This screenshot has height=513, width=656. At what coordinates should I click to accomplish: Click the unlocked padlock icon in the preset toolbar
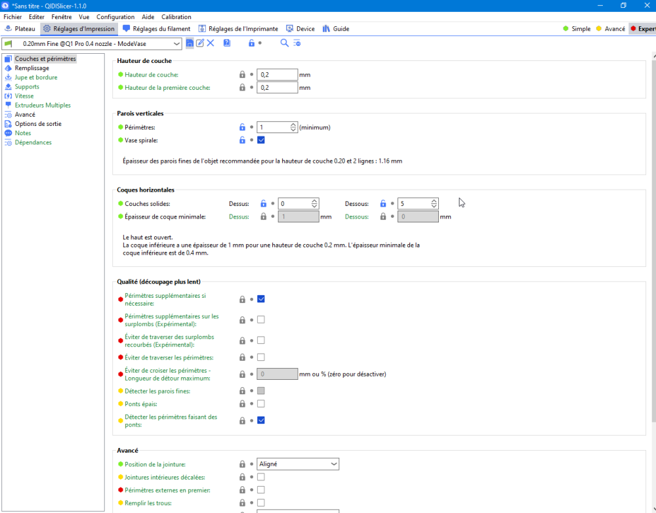tap(251, 43)
